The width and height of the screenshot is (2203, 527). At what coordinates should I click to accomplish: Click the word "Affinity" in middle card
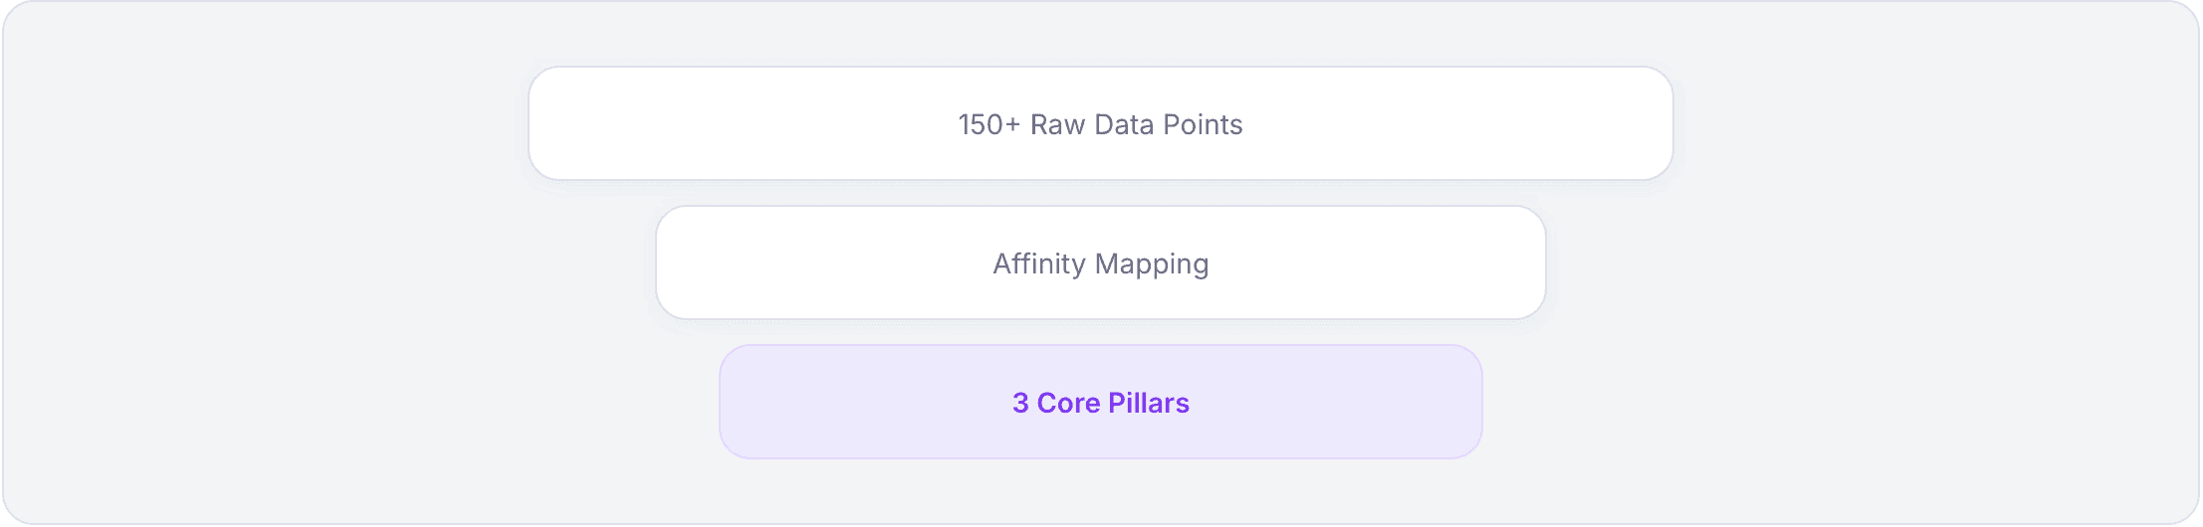1039,264
